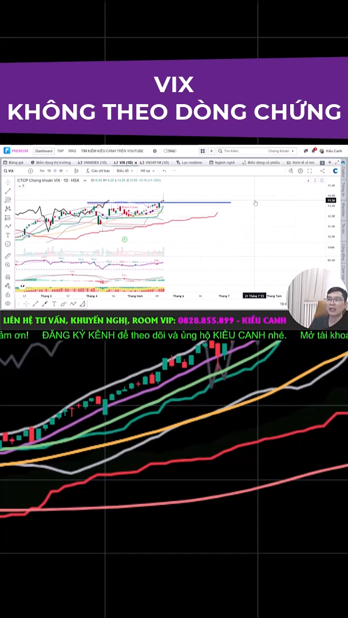The width and height of the screenshot is (348, 618).
Task: Activate the zoom-in magnifier tool
Action: 8,265
